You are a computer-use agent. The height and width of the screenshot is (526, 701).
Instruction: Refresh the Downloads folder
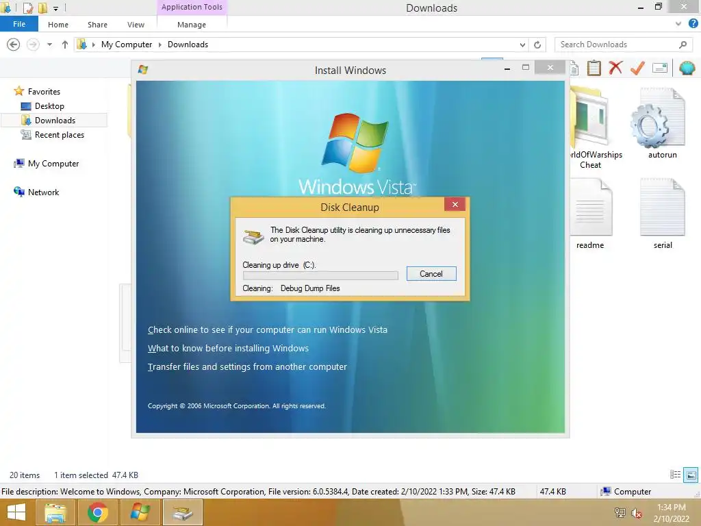point(537,45)
